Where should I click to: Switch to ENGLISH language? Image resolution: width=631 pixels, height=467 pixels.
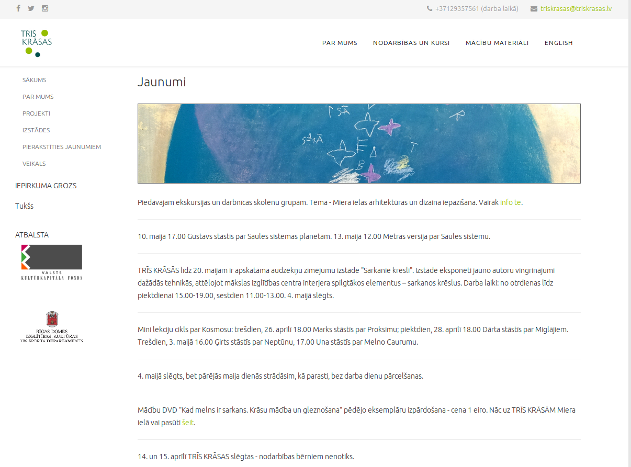coord(559,43)
